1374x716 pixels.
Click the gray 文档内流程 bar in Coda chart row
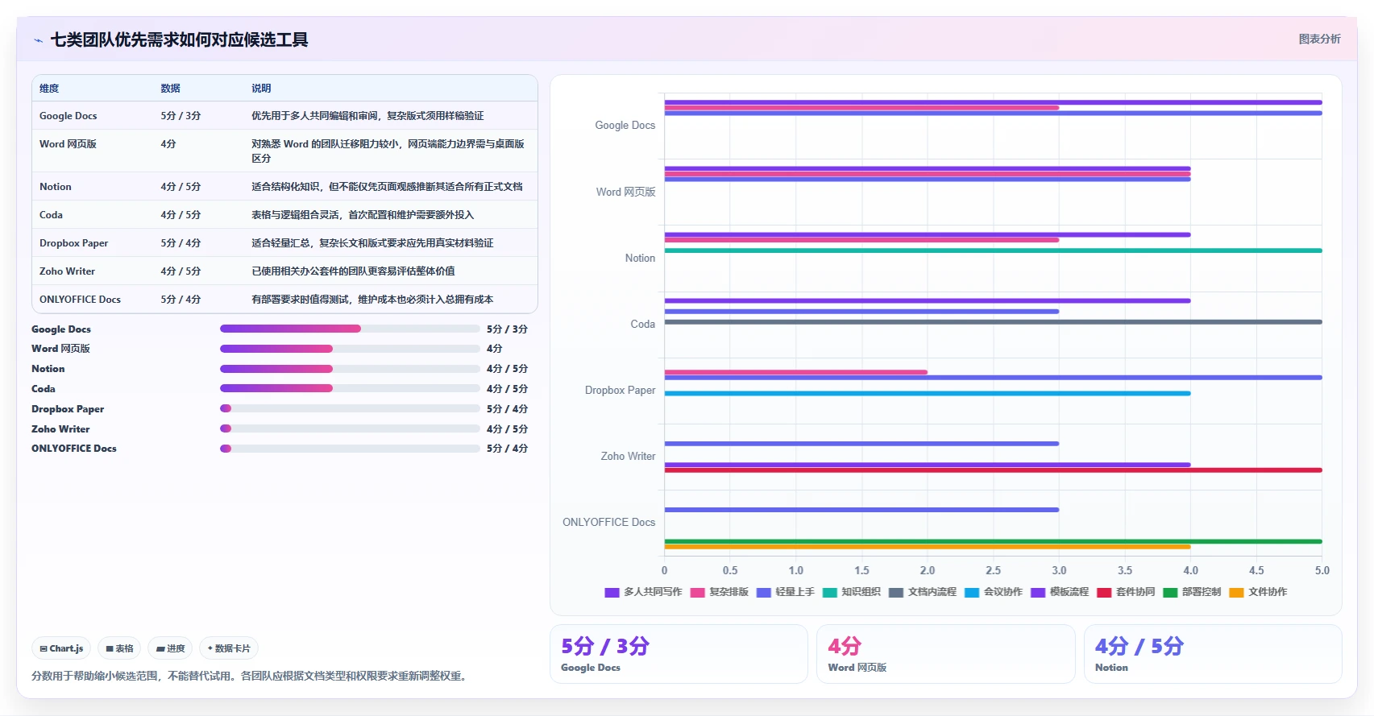[993, 322]
